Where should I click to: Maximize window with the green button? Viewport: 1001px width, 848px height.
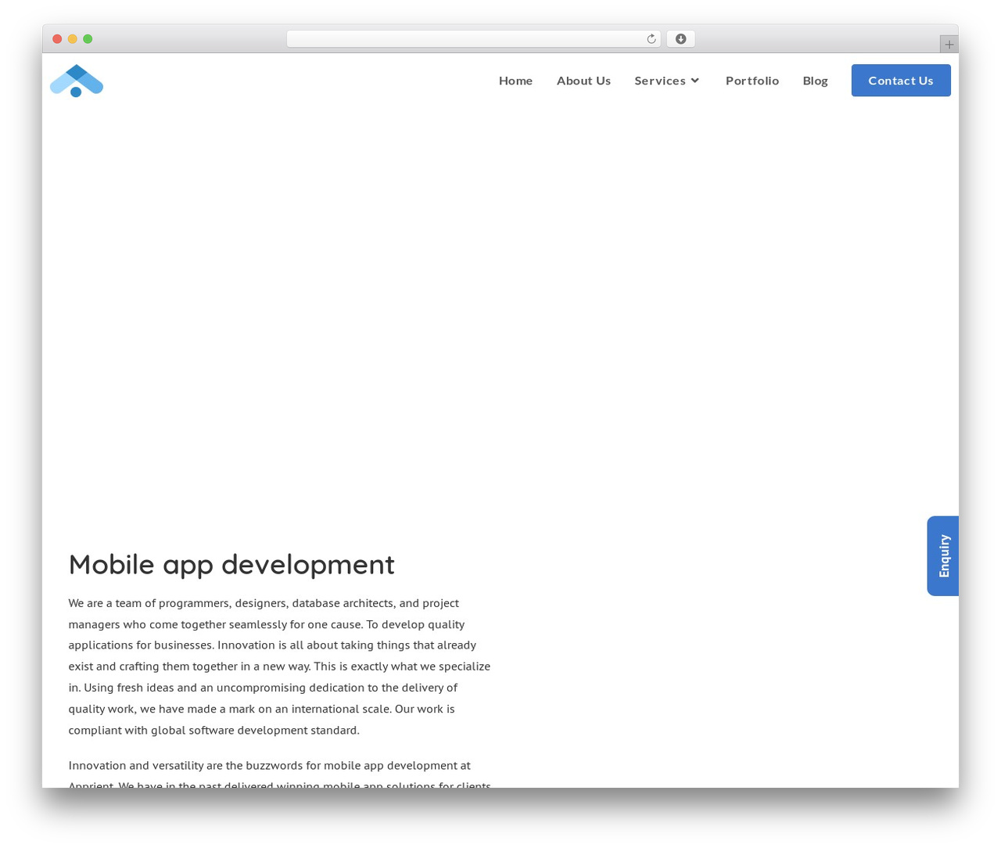click(x=88, y=39)
